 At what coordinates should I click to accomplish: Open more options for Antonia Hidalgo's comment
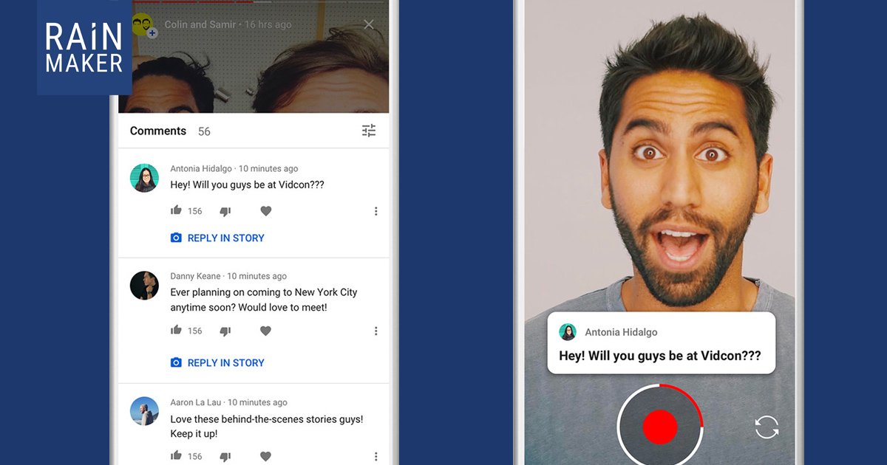375,211
